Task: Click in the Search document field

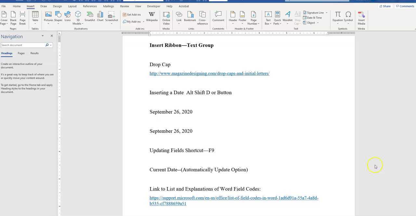Action: coord(22,45)
